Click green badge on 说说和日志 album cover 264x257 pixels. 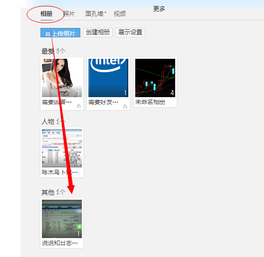point(79,227)
